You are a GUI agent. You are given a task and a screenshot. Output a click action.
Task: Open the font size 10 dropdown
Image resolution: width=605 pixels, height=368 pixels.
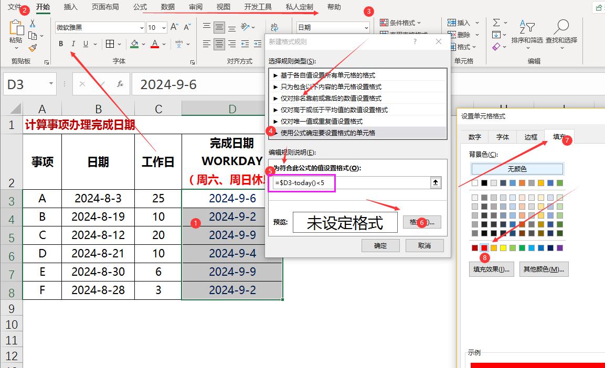[164, 28]
